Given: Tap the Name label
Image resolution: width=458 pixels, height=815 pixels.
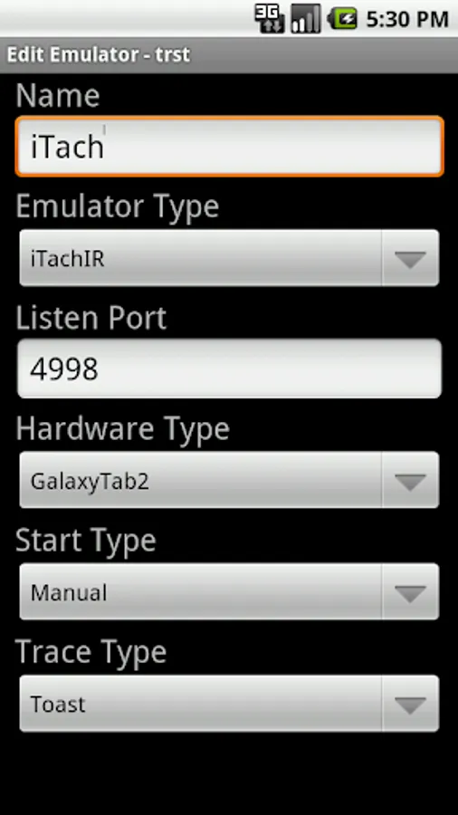Looking at the screenshot, I should pos(58,96).
